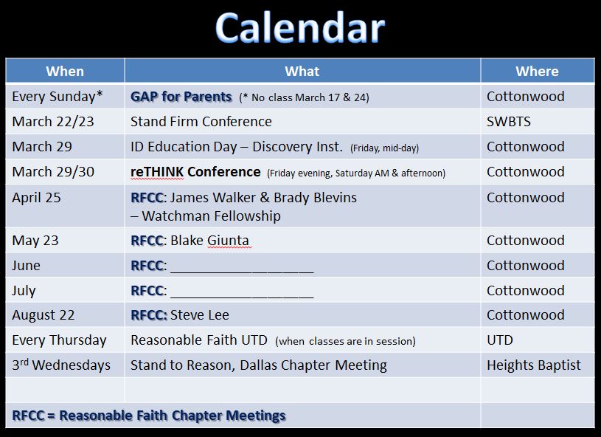Select "ID Education Day – Discovery Inst." text
This screenshot has width=601, height=437.
237,147
